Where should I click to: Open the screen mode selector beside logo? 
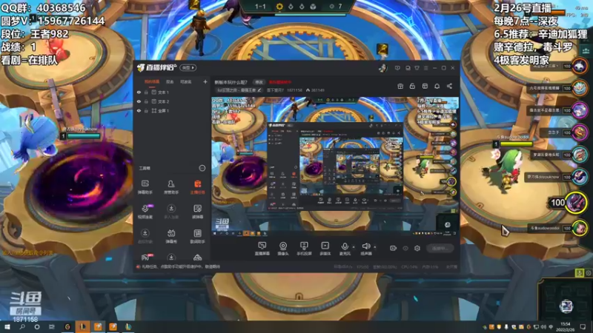pos(188,67)
